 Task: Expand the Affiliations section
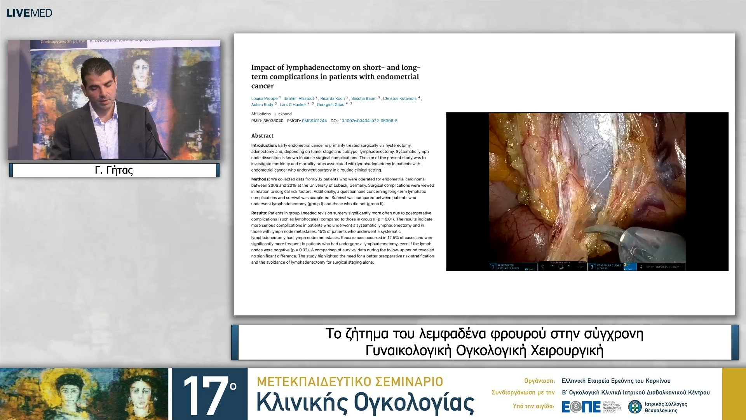283,114
